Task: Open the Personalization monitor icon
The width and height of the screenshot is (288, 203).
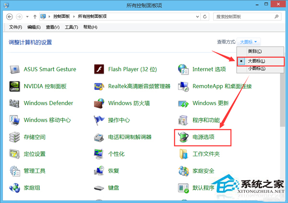Action: pos(99,154)
